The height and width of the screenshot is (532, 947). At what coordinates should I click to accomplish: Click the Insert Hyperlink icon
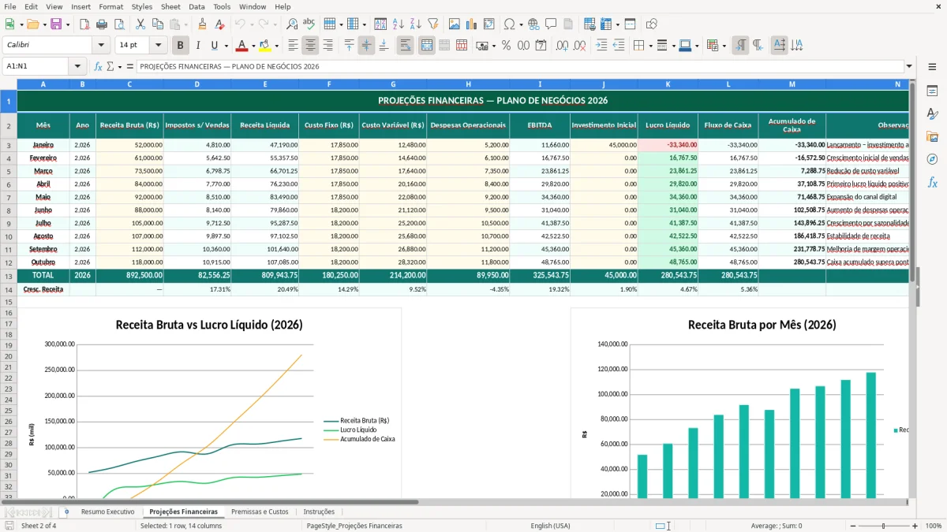tap(533, 24)
